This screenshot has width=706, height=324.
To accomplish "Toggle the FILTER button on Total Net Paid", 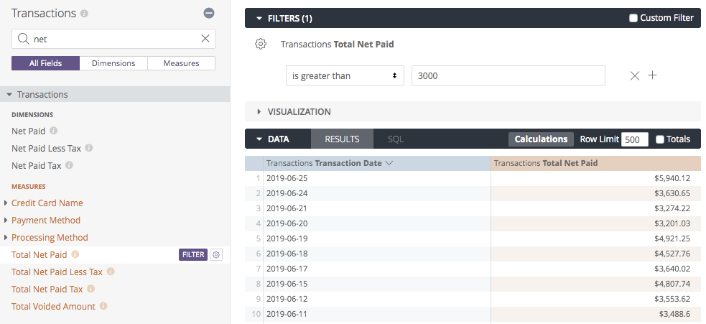I will (192, 254).
